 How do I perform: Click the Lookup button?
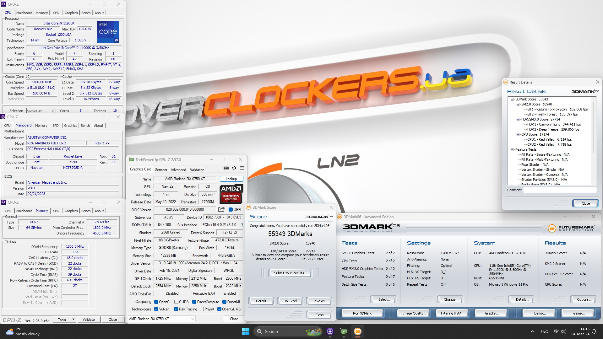click(x=231, y=179)
